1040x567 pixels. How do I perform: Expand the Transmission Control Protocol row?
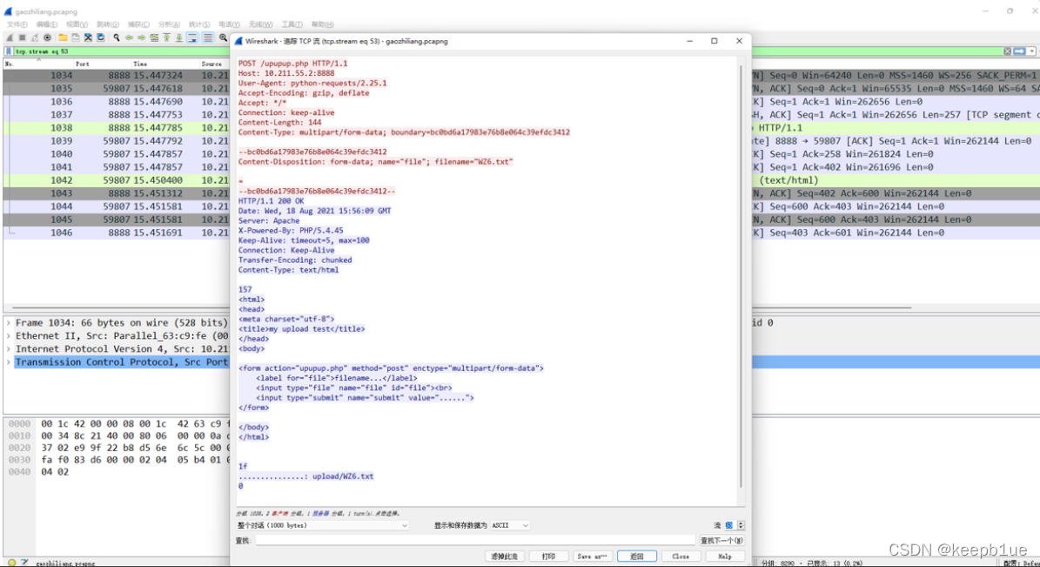9,362
